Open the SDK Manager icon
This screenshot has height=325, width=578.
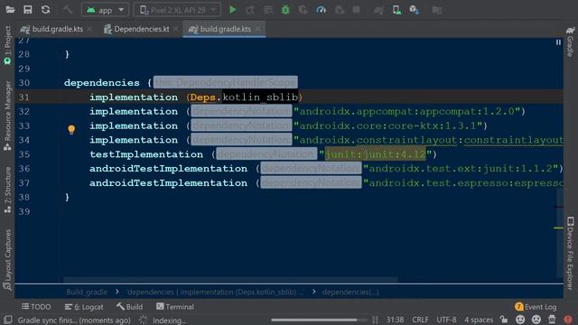[x=414, y=10]
